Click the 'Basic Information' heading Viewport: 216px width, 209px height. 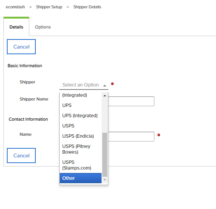(x=25, y=66)
